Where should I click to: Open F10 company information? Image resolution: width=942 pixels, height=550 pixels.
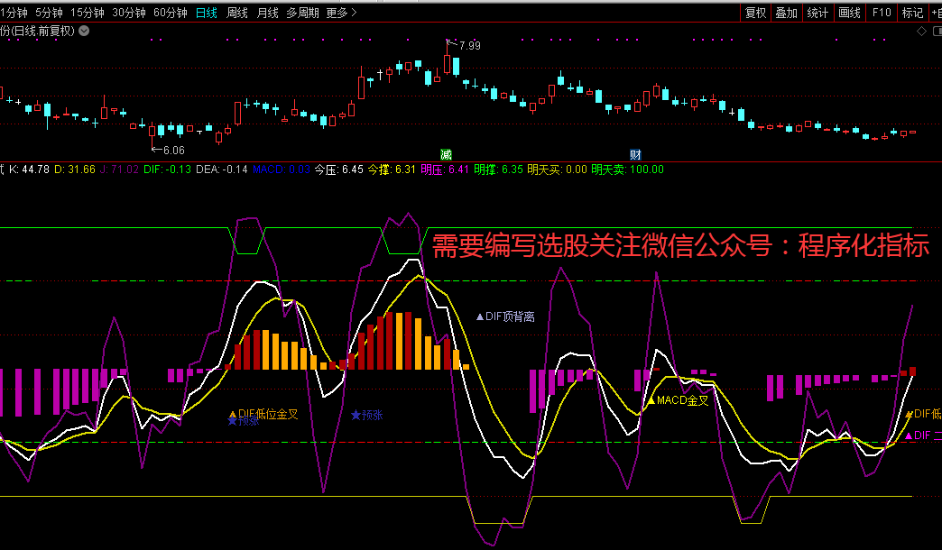(882, 13)
